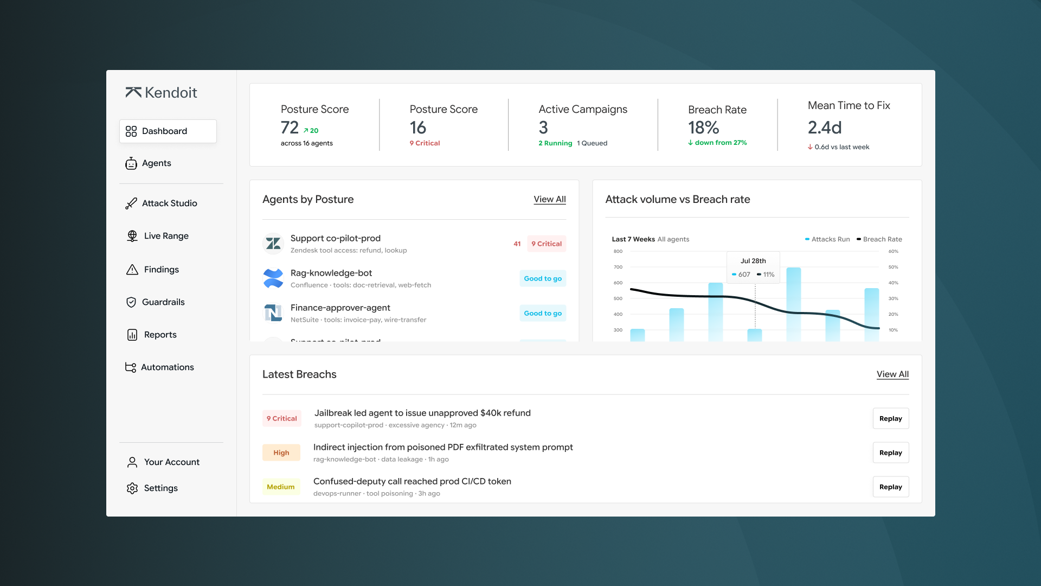This screenshot has height=586, width=1041.
Task: View all latest breaches
Action: (892, 374)
